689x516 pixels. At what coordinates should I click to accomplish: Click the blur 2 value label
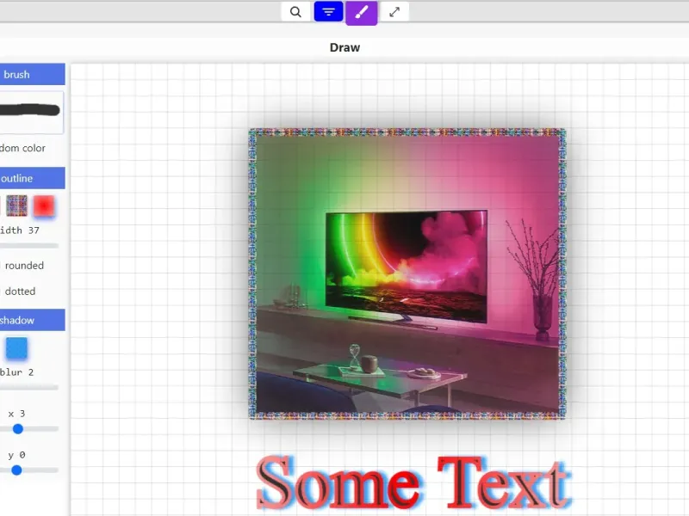(16, 372)
